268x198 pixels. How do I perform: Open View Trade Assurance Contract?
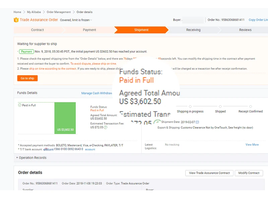209,173
